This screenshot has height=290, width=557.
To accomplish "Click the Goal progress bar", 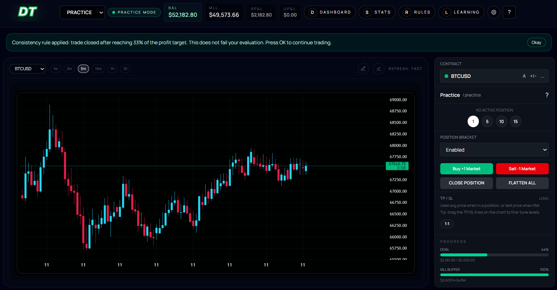I will pyautogui.click(x=494, y=255).
